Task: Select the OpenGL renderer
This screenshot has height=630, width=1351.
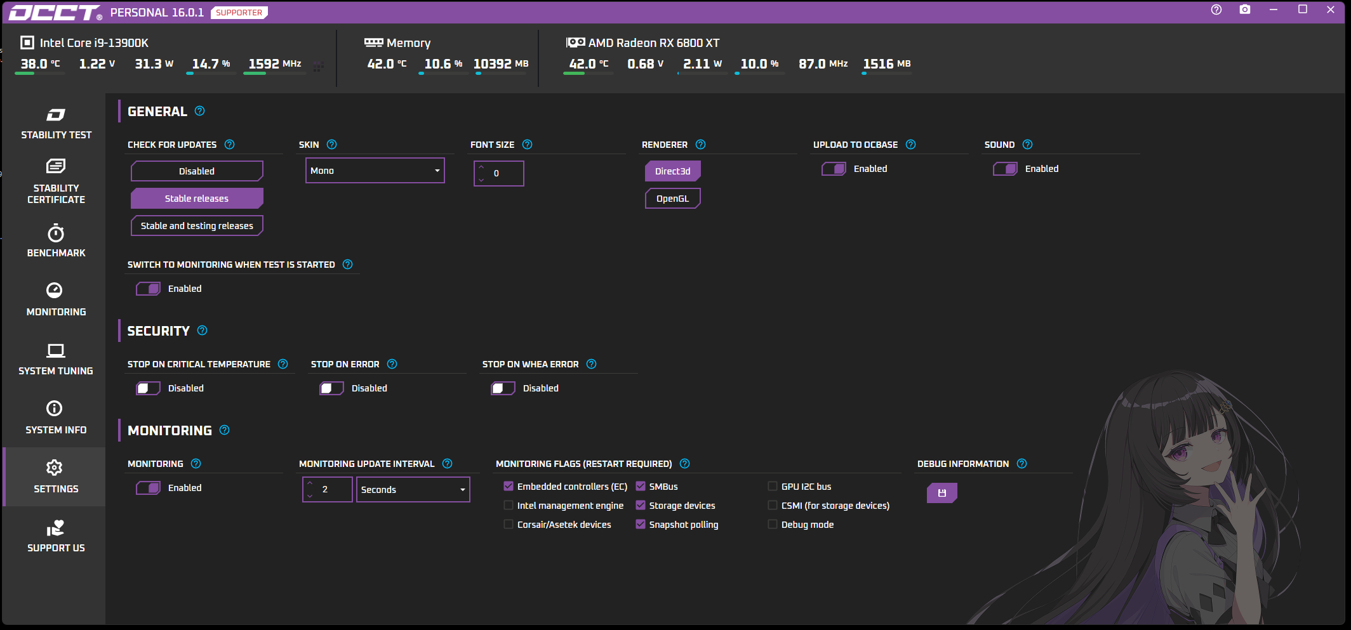Action: pos(672,199)
